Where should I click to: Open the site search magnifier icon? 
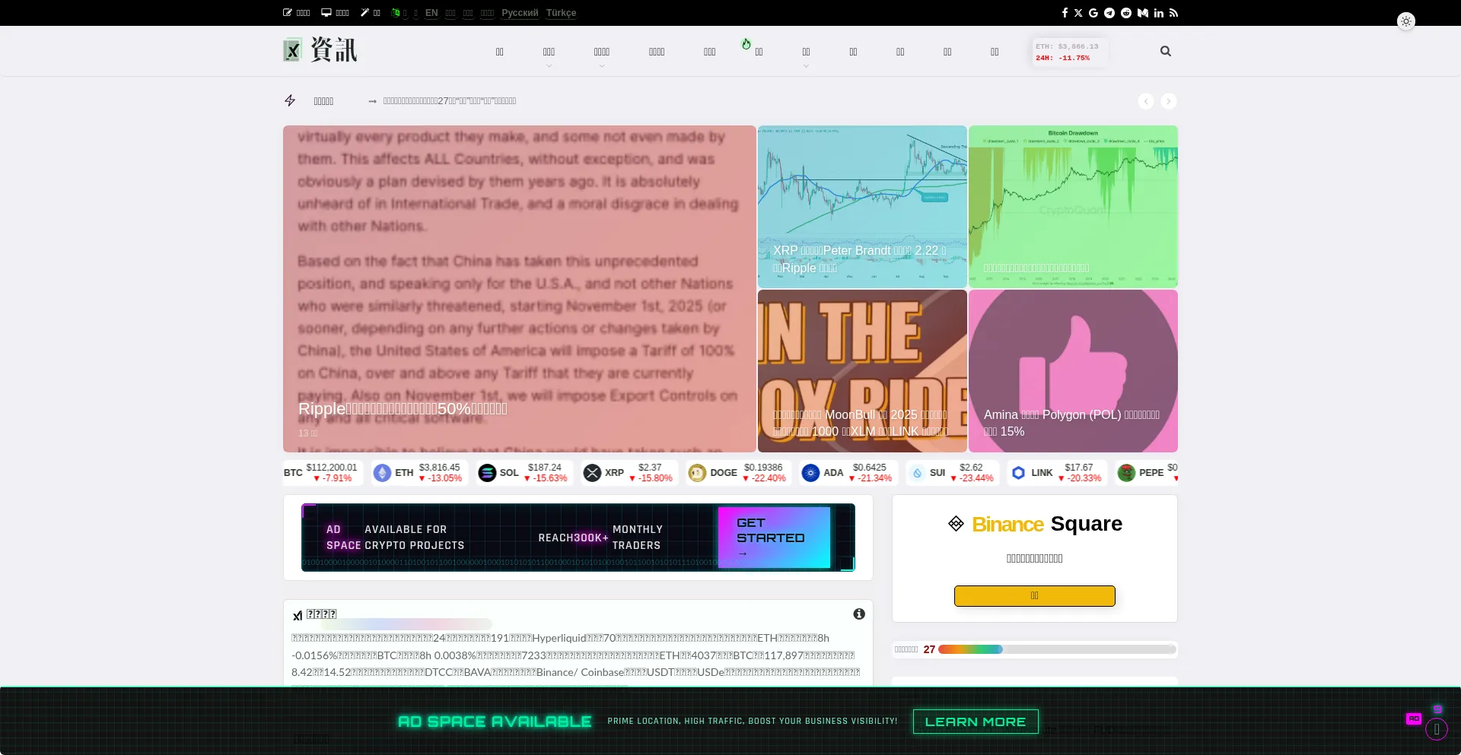[1165, 51]
